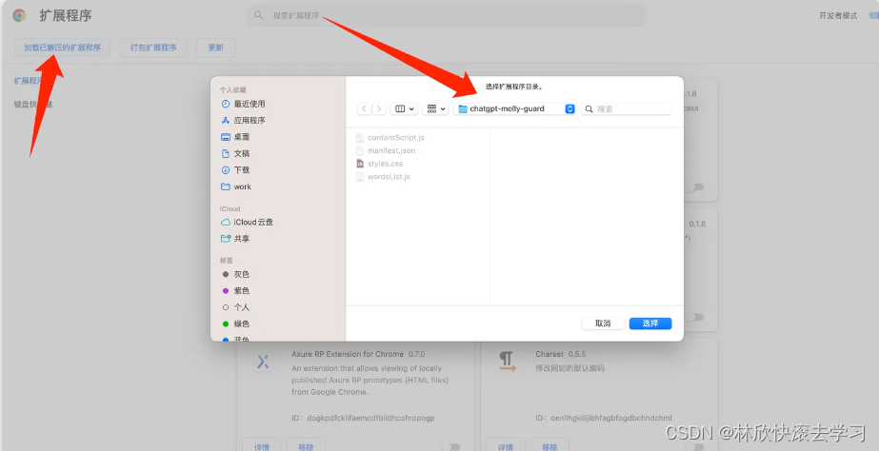Select 共享 in dialog sidebar
Image resolution: width=879 pixels, height=451 pixels.
click(x=235, y=239)
